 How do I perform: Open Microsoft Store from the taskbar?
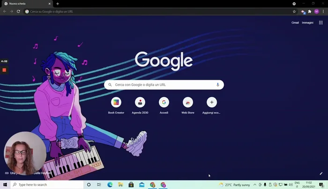131,185
